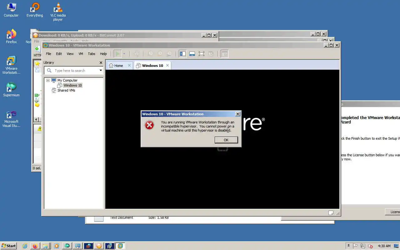Show hidden tray icons arrow
Image resolution: width=400 pixels, height=250 pixels.
pos(348,246)
